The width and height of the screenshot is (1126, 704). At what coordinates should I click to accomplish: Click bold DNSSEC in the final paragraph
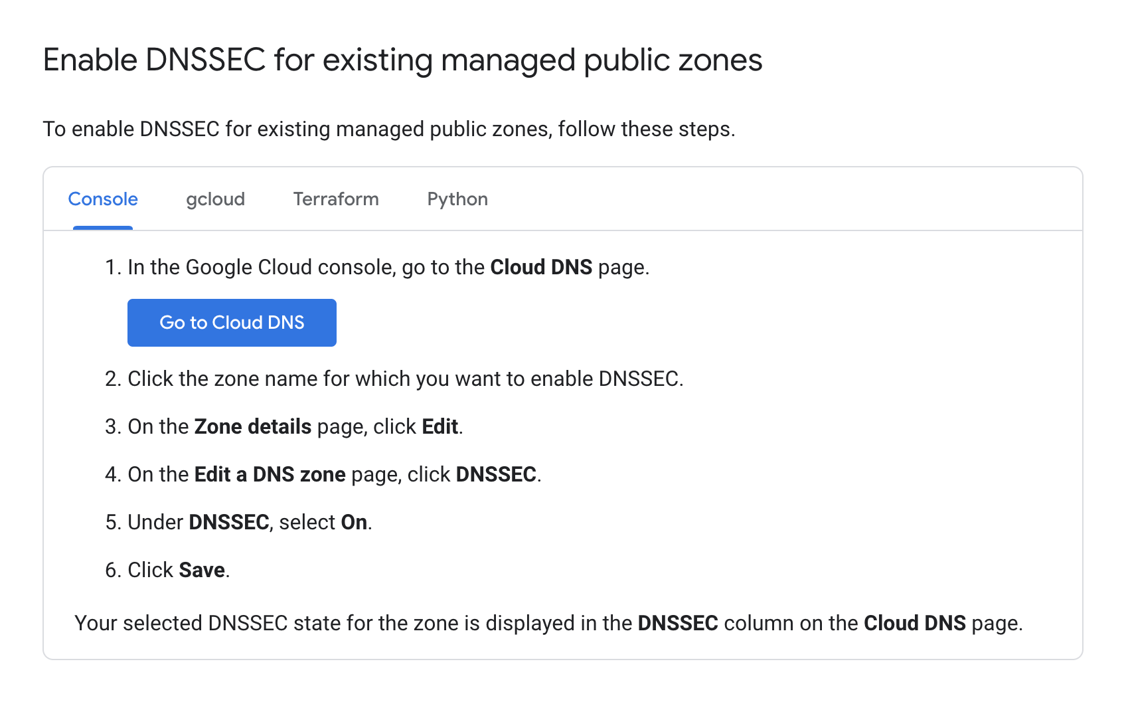pyautogui.click(x=677, y=623)
